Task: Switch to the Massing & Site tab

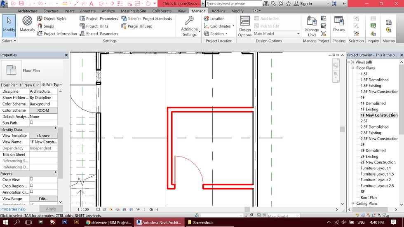Action: (134, 11)
